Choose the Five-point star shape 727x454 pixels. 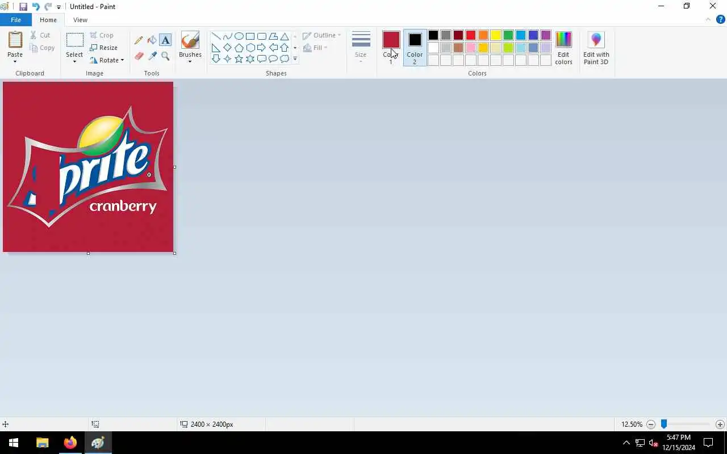(239, 59)
